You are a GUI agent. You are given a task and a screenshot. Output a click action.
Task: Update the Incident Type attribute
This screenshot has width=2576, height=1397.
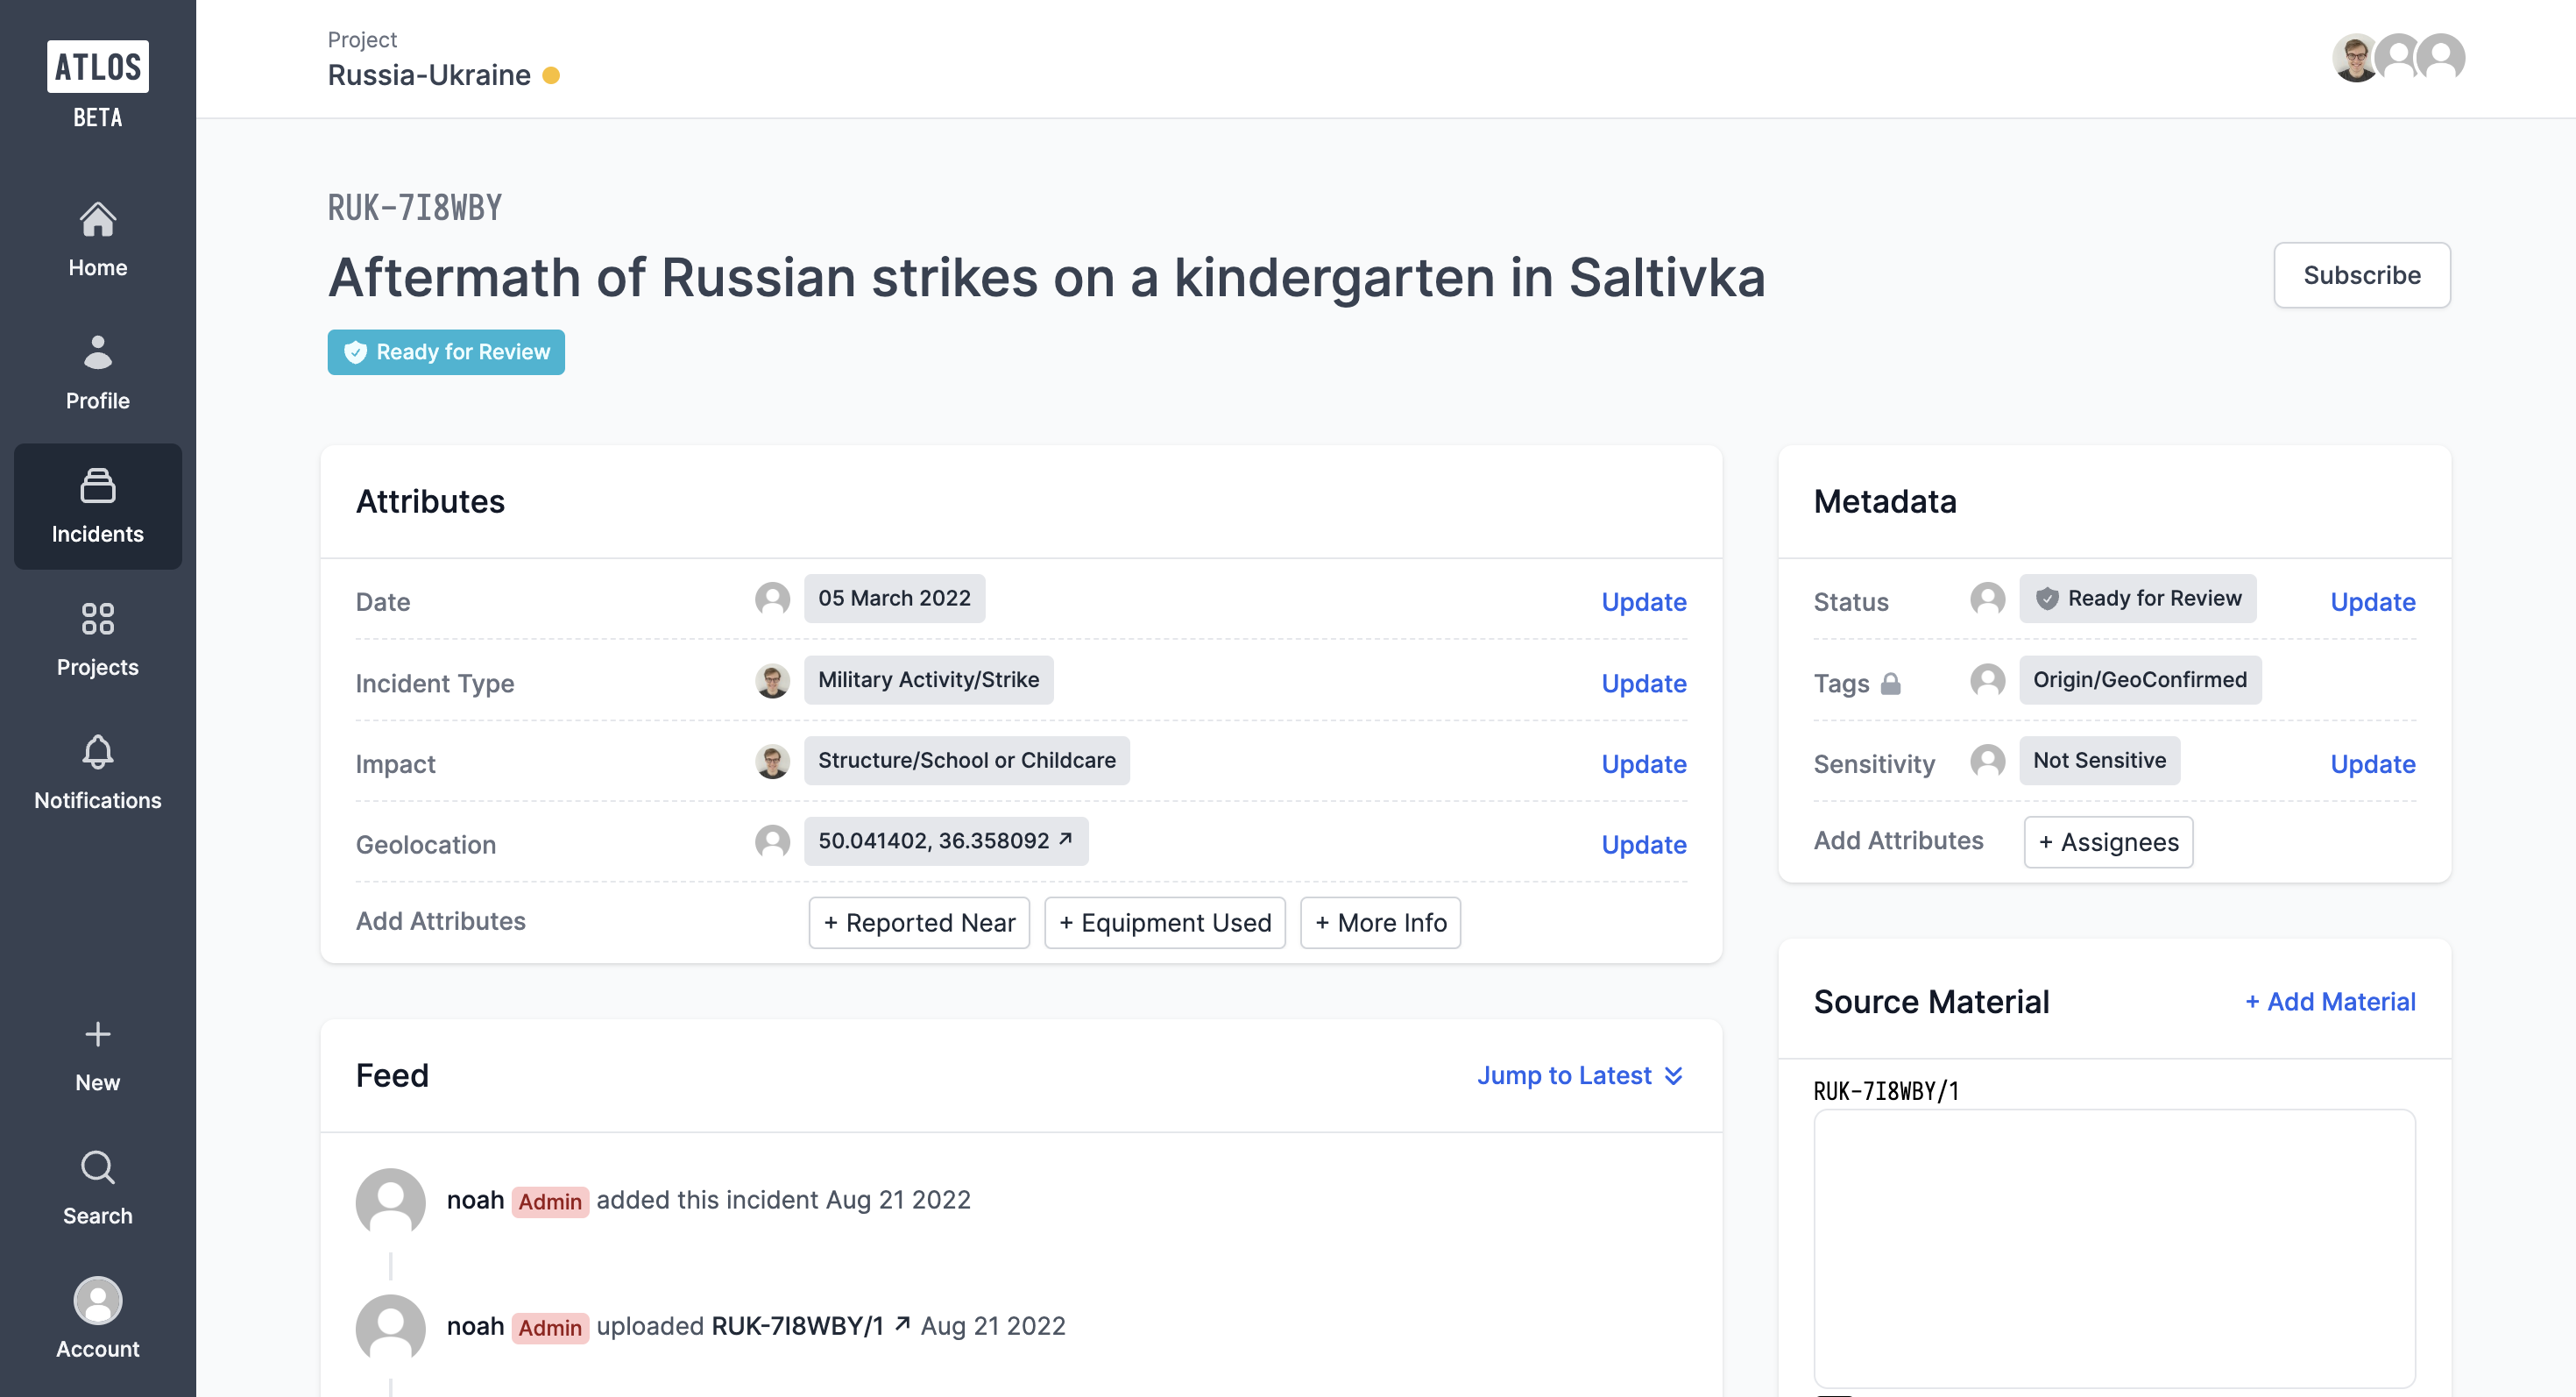tap(1643, 683)
